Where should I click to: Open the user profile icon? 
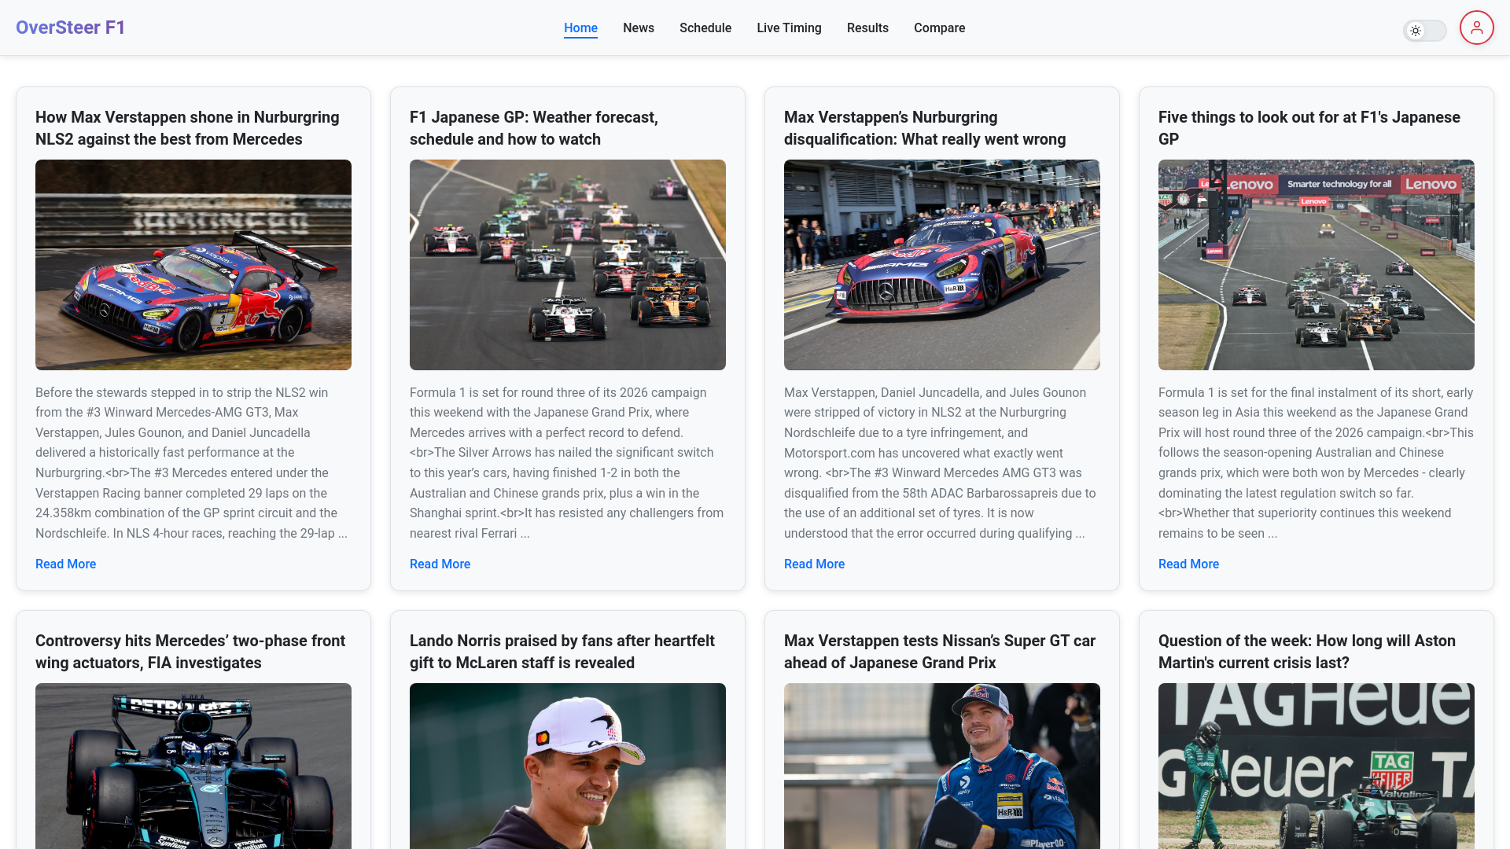(x=1476, y=28)
